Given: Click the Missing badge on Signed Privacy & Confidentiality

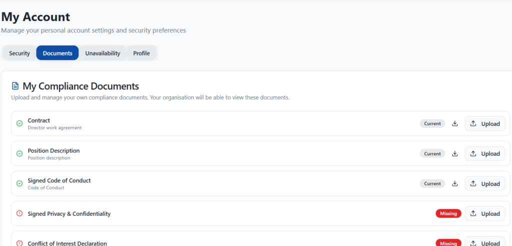Looking at the screenshot, I should (x=448, y=213).
